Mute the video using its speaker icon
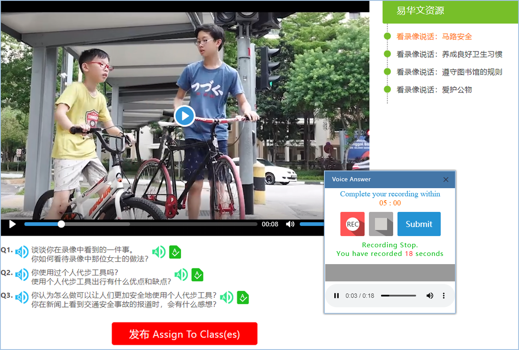This screenshot has width=519, height=350. point(290,224)
